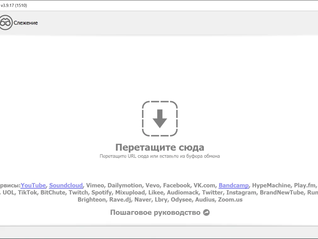Click Vimeo in the services list

coord(95,185)
